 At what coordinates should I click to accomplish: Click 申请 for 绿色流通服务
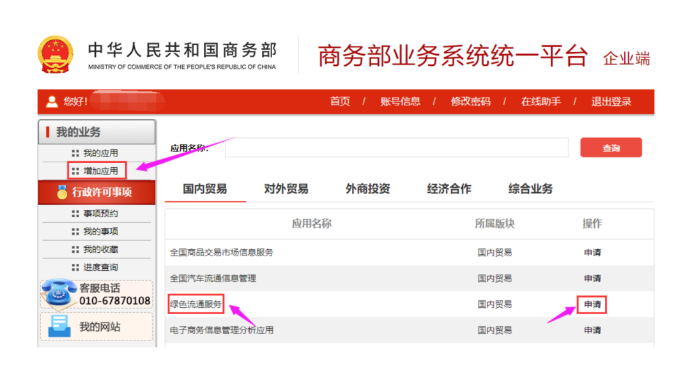pyautogui.click(x=592, y=305)
